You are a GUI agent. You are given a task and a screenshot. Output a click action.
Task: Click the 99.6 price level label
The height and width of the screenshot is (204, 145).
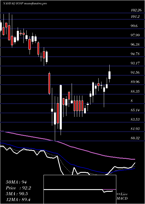134,26
